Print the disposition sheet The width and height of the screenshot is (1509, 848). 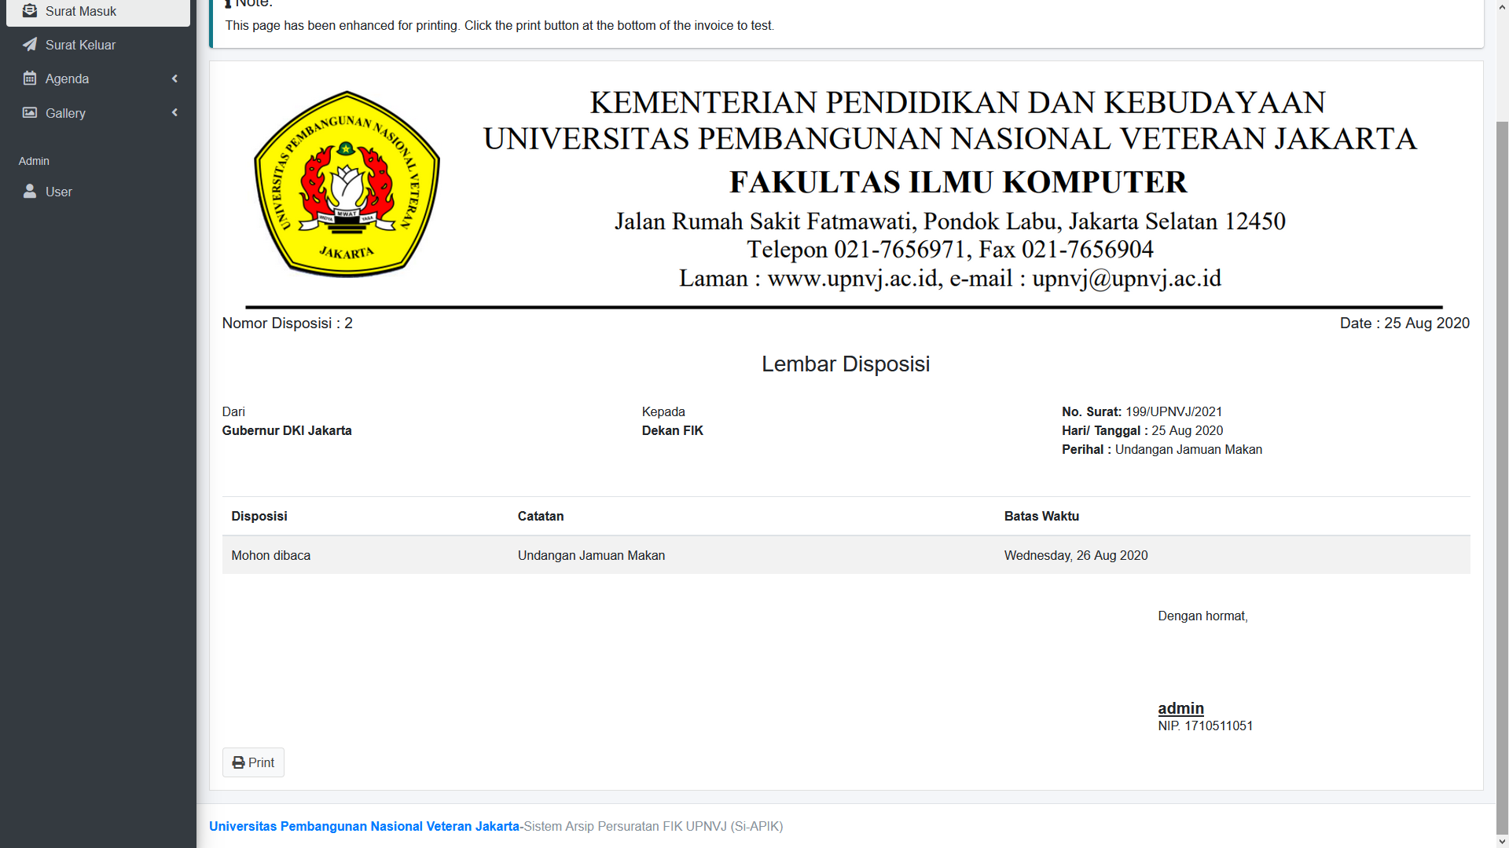253,762
